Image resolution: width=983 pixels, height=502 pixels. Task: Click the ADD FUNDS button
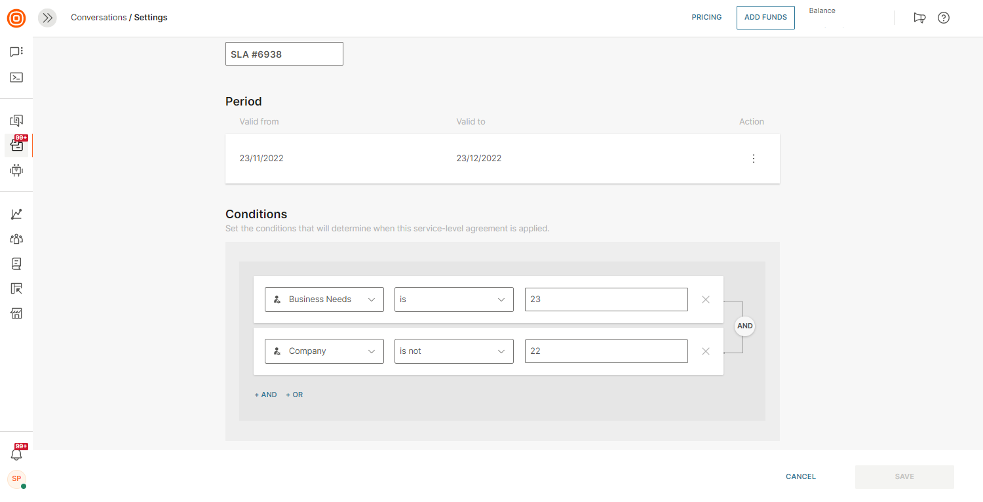tap(765, 18)
